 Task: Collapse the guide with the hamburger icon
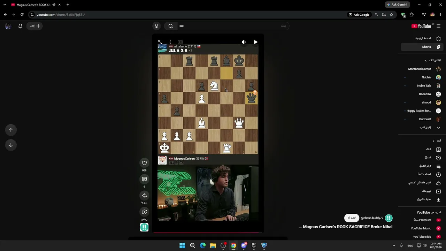click(x=439, y=26)
